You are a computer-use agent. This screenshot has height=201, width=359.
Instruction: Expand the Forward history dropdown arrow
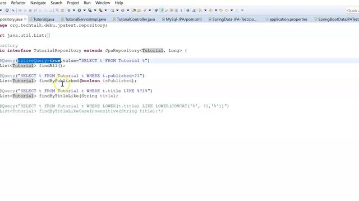[x=242, y=10]
